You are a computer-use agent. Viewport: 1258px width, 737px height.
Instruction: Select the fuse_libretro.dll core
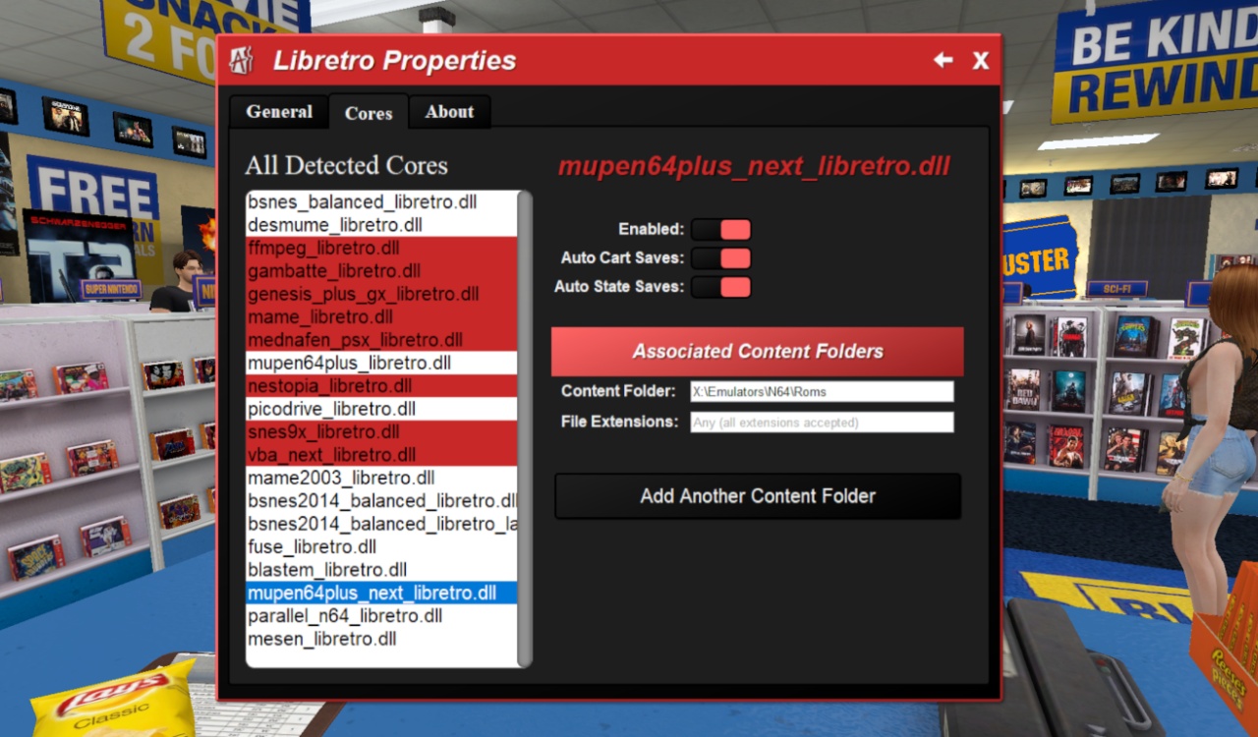point(311,546)
